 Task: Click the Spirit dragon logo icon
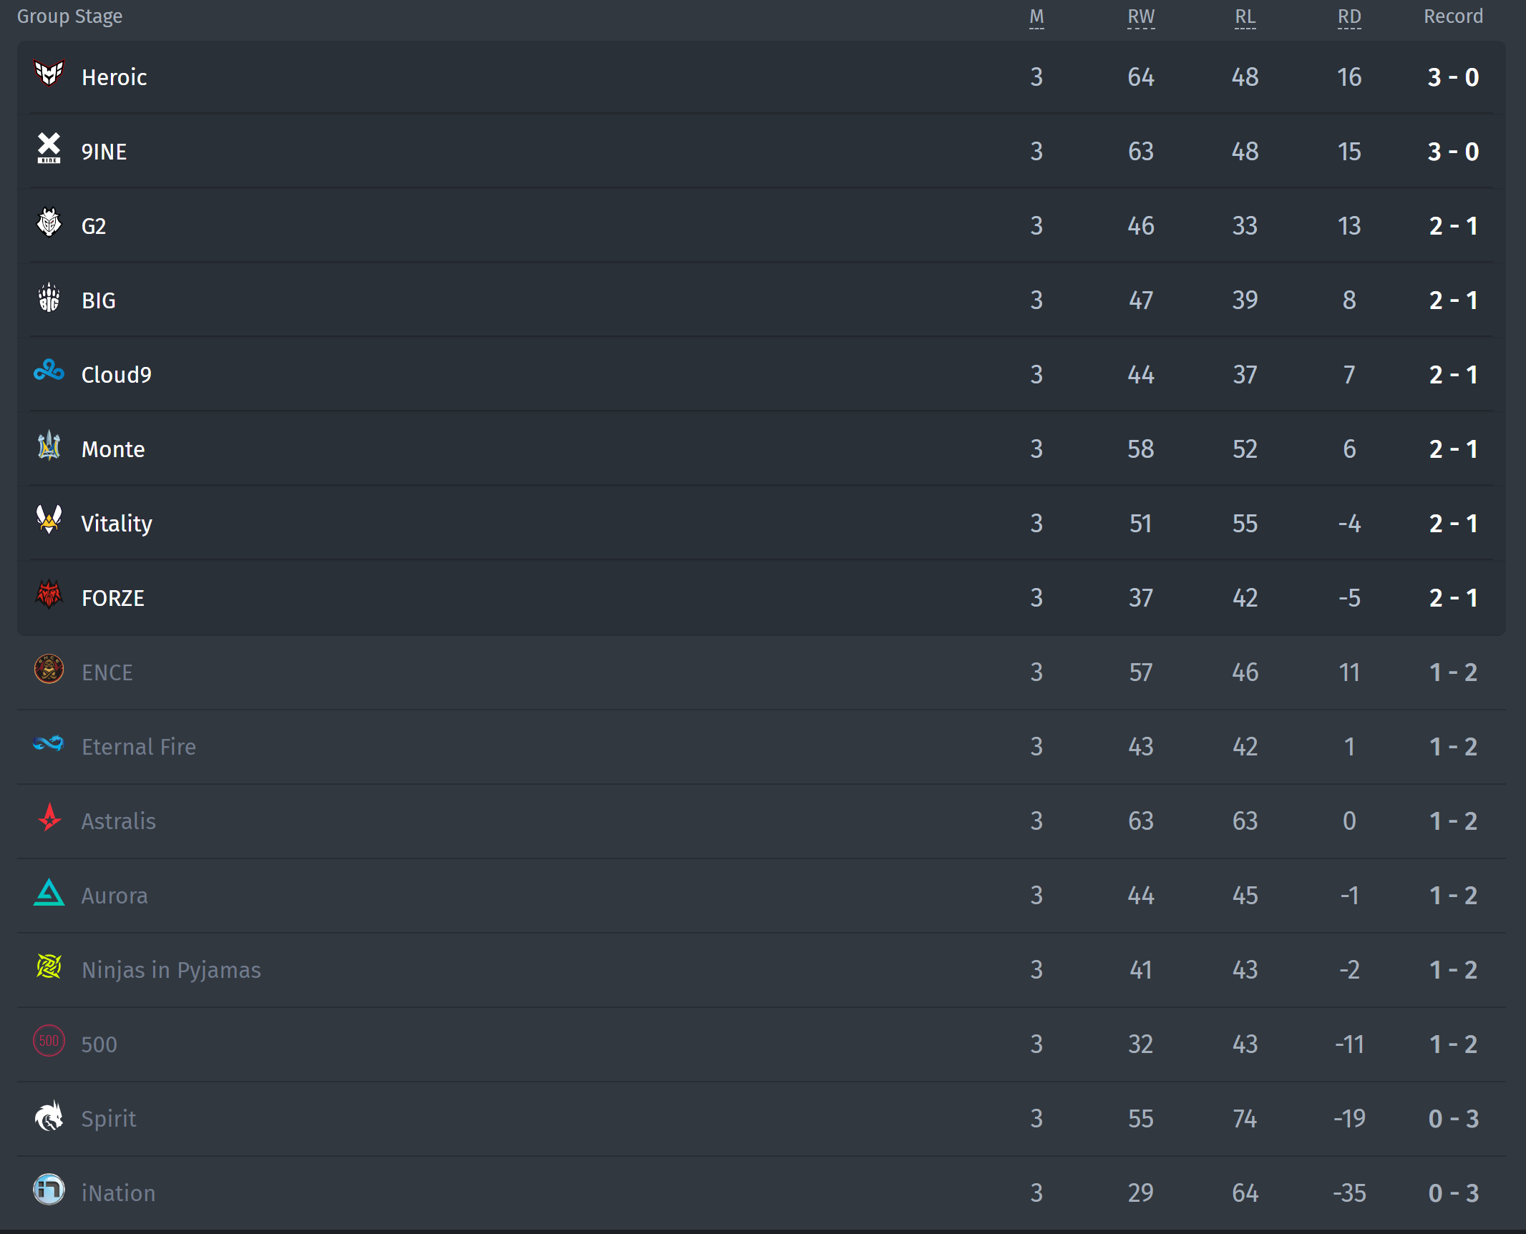coord(49,1115)
